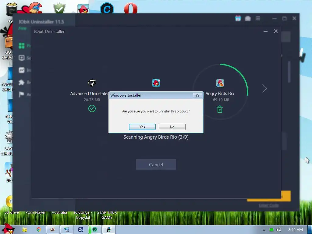Viewport: 312px width, 234px height.
Task: Open the Opera browser desktop icon
Action: tap(131, 9)
